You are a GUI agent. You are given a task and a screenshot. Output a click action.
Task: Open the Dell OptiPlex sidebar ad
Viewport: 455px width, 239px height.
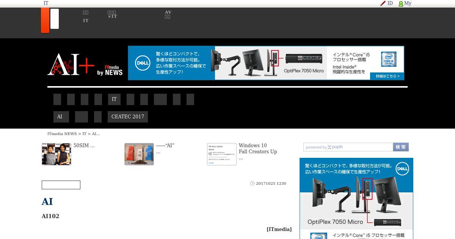[356, 198]
